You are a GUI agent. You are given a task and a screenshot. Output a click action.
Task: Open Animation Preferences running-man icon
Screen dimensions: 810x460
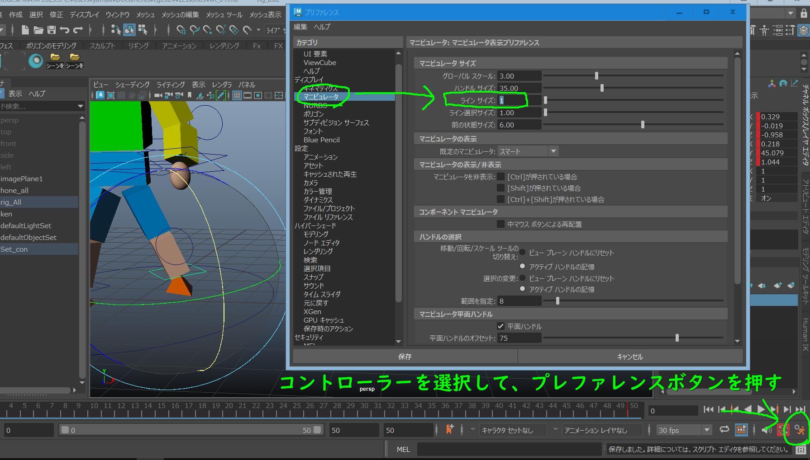tap(800, 430)
